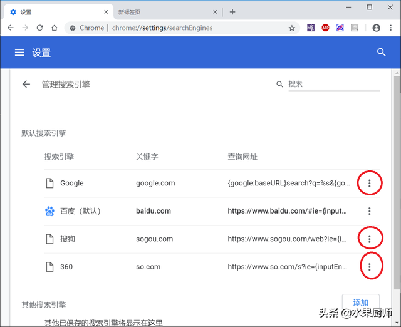Viewport: 401px width, 327px height.
Task: Maximize the Chrome window
Action: point(369,7)
